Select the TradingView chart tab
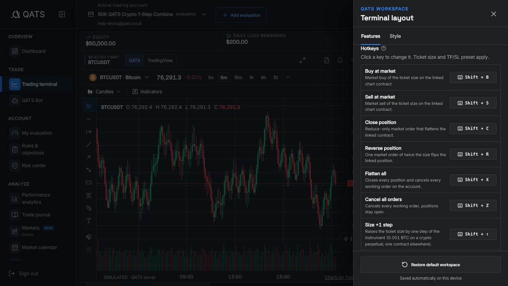Screen dimensions: 508x286 160,60
